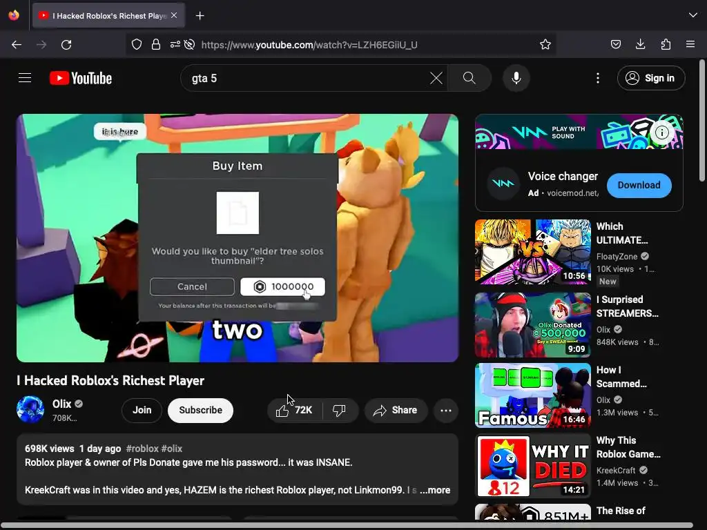Reload the page using the refresh icon
The image size is (707, 530).
(66, 45)
